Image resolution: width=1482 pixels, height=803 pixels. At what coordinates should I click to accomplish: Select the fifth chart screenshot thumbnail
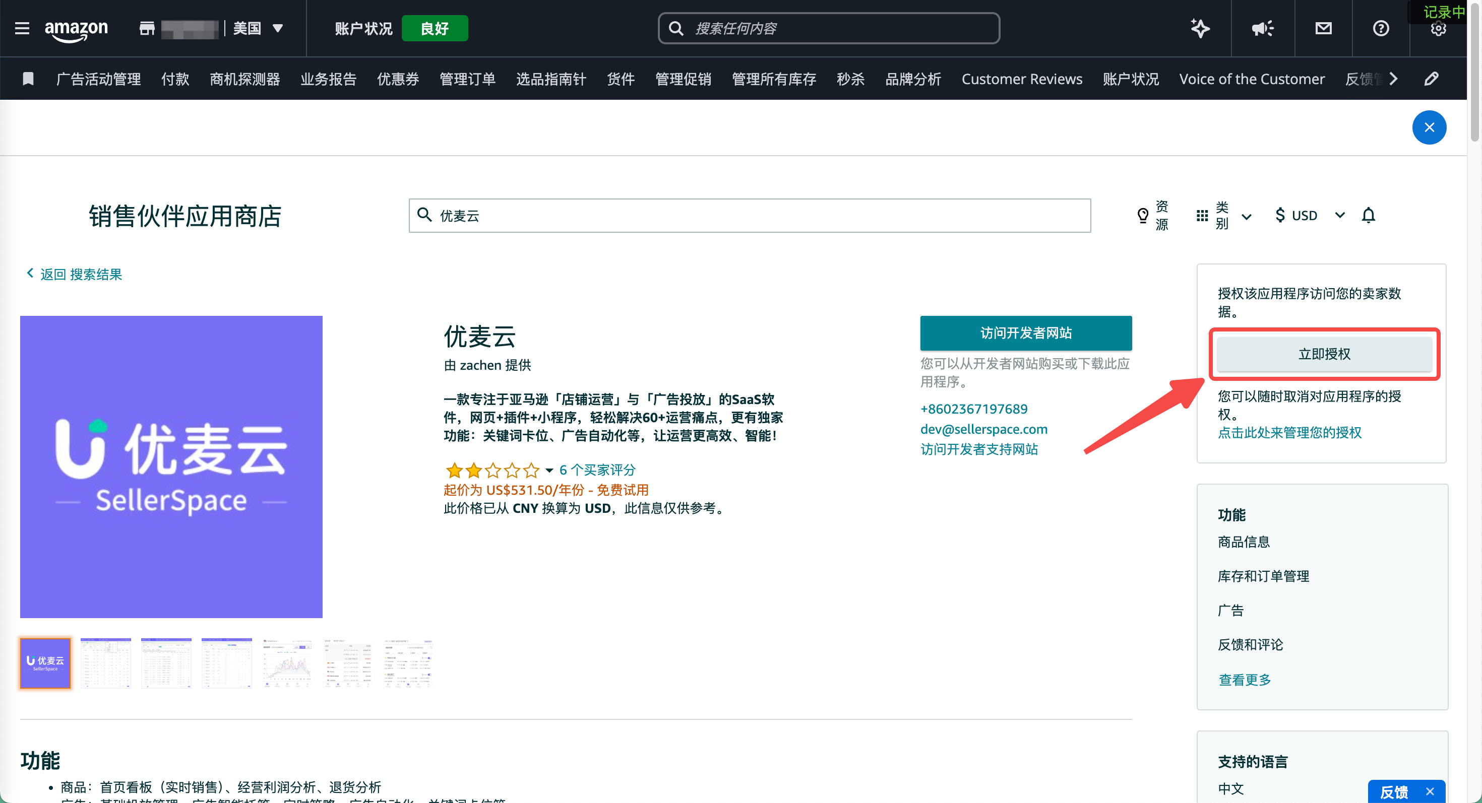click(x=287, y=663)
